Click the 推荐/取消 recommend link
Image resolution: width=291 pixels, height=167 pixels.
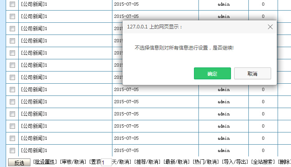click(x=147, y=162)
